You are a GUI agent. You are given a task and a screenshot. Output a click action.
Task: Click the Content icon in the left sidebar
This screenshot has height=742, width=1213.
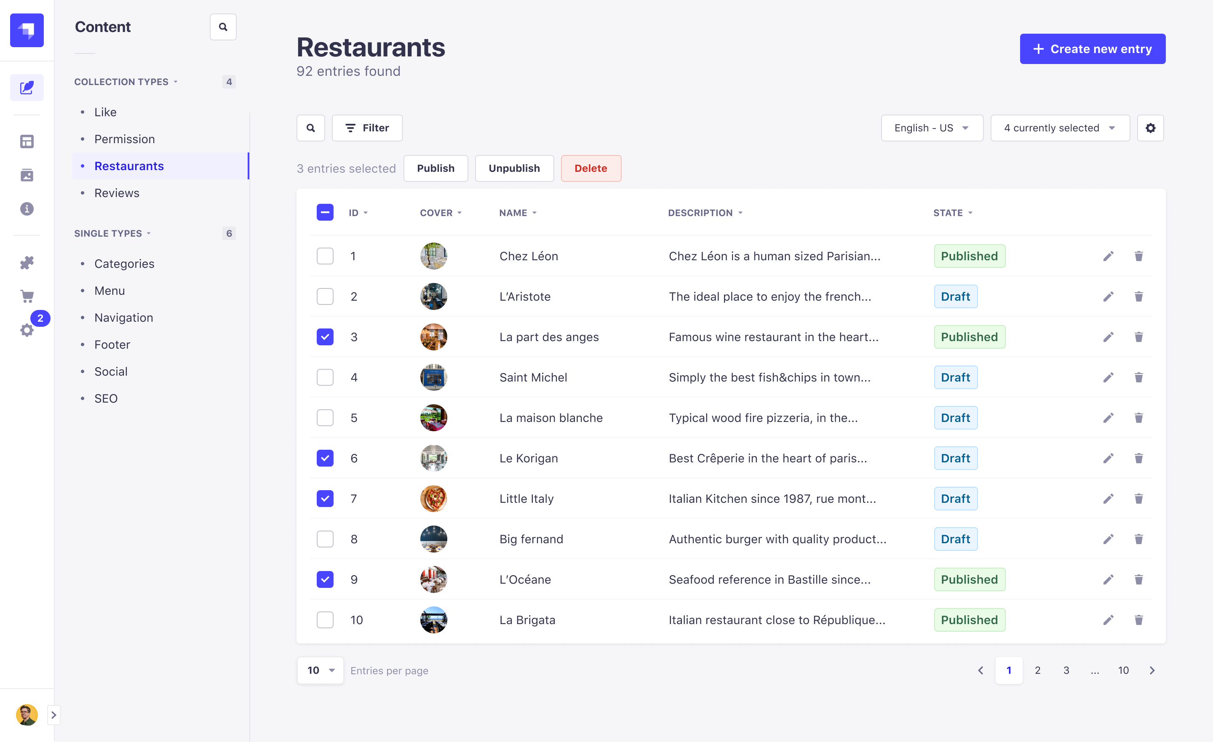(27, 88)
